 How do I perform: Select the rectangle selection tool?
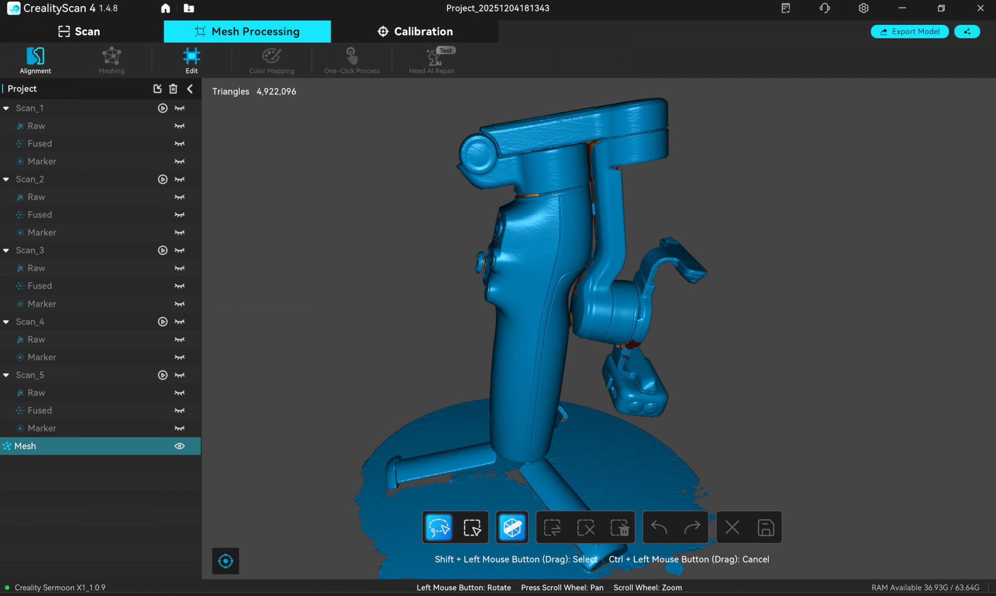[x=472, y=528]
